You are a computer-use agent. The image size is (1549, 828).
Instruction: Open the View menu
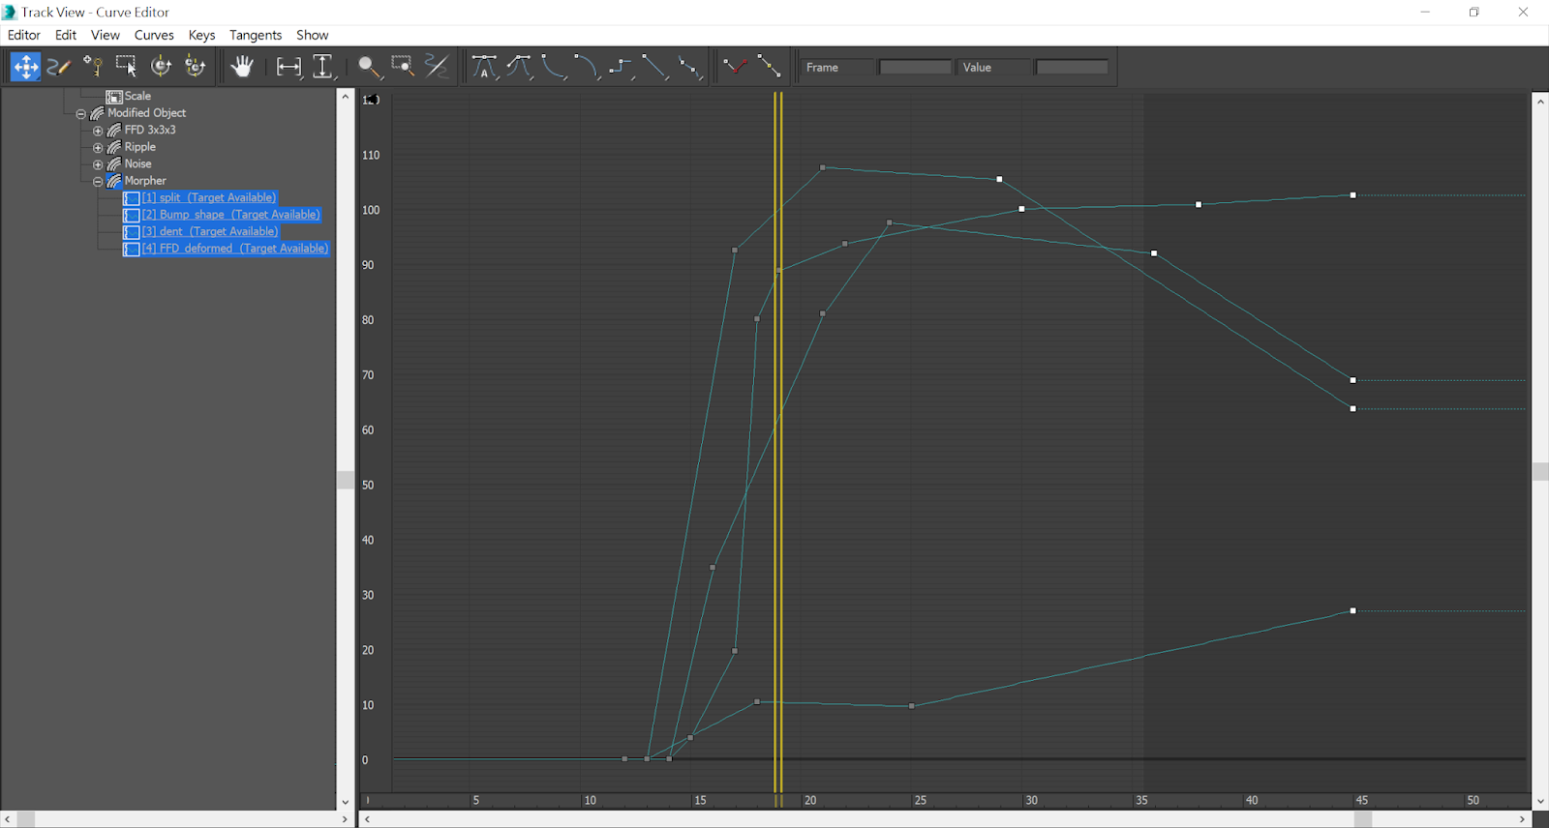[106, 35]
